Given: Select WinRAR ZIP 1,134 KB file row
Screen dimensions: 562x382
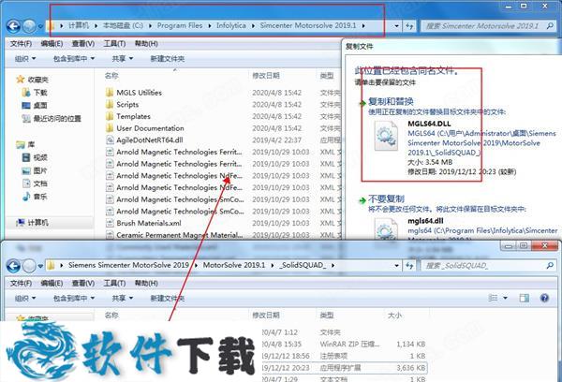Looking at the screenshot, I should (x=344, y=344).
